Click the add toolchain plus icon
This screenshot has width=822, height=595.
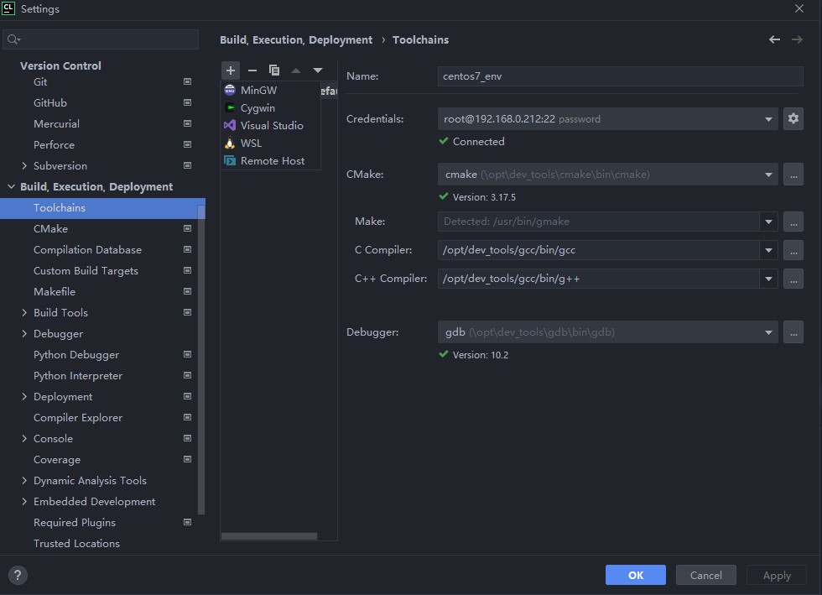(x=230, y=70)
